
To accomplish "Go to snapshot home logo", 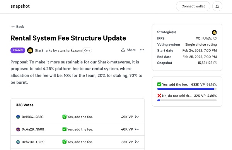I will 20,6.
